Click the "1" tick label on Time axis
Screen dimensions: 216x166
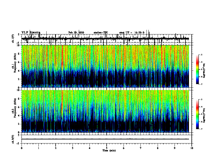click(38, 148)
